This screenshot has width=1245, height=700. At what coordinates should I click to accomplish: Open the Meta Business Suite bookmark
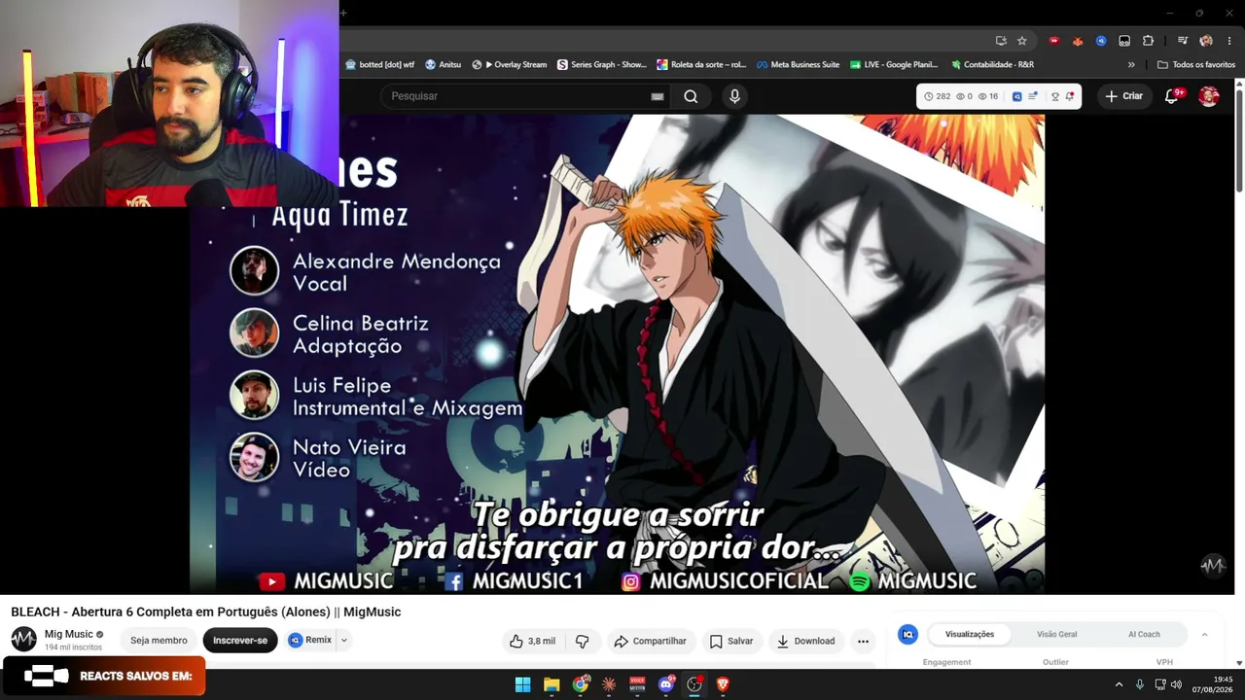point(799,65)
